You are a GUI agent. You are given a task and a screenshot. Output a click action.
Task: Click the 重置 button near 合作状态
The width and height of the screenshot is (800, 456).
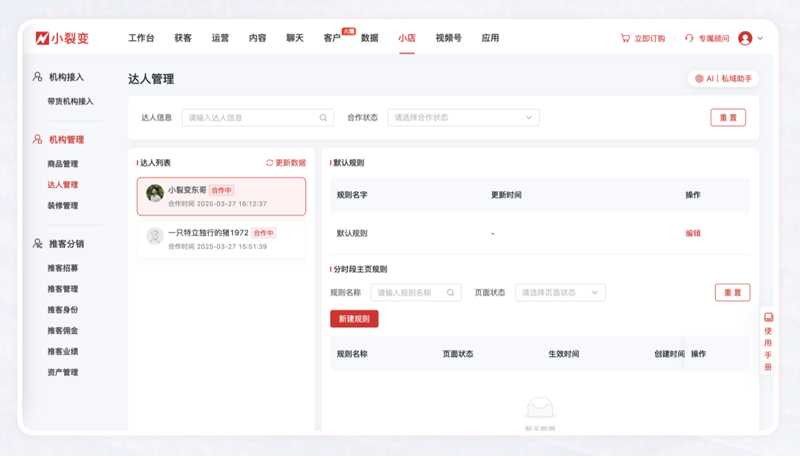pyautogui.click(x=726, y=116)
